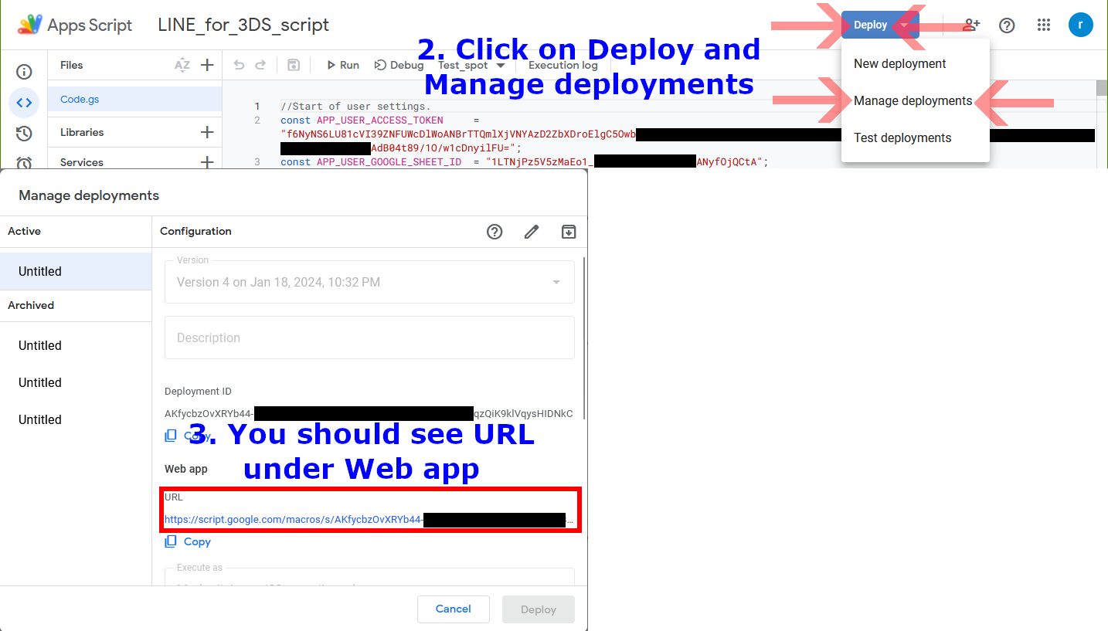Expand the Version 4 dropdown

pyautogui.click(x=556, y=281)
